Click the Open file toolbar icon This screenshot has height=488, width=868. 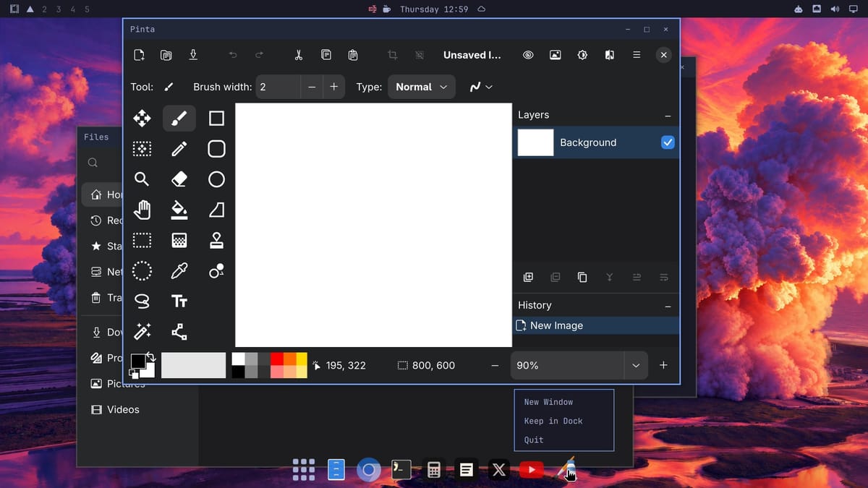tap(166, 55)
